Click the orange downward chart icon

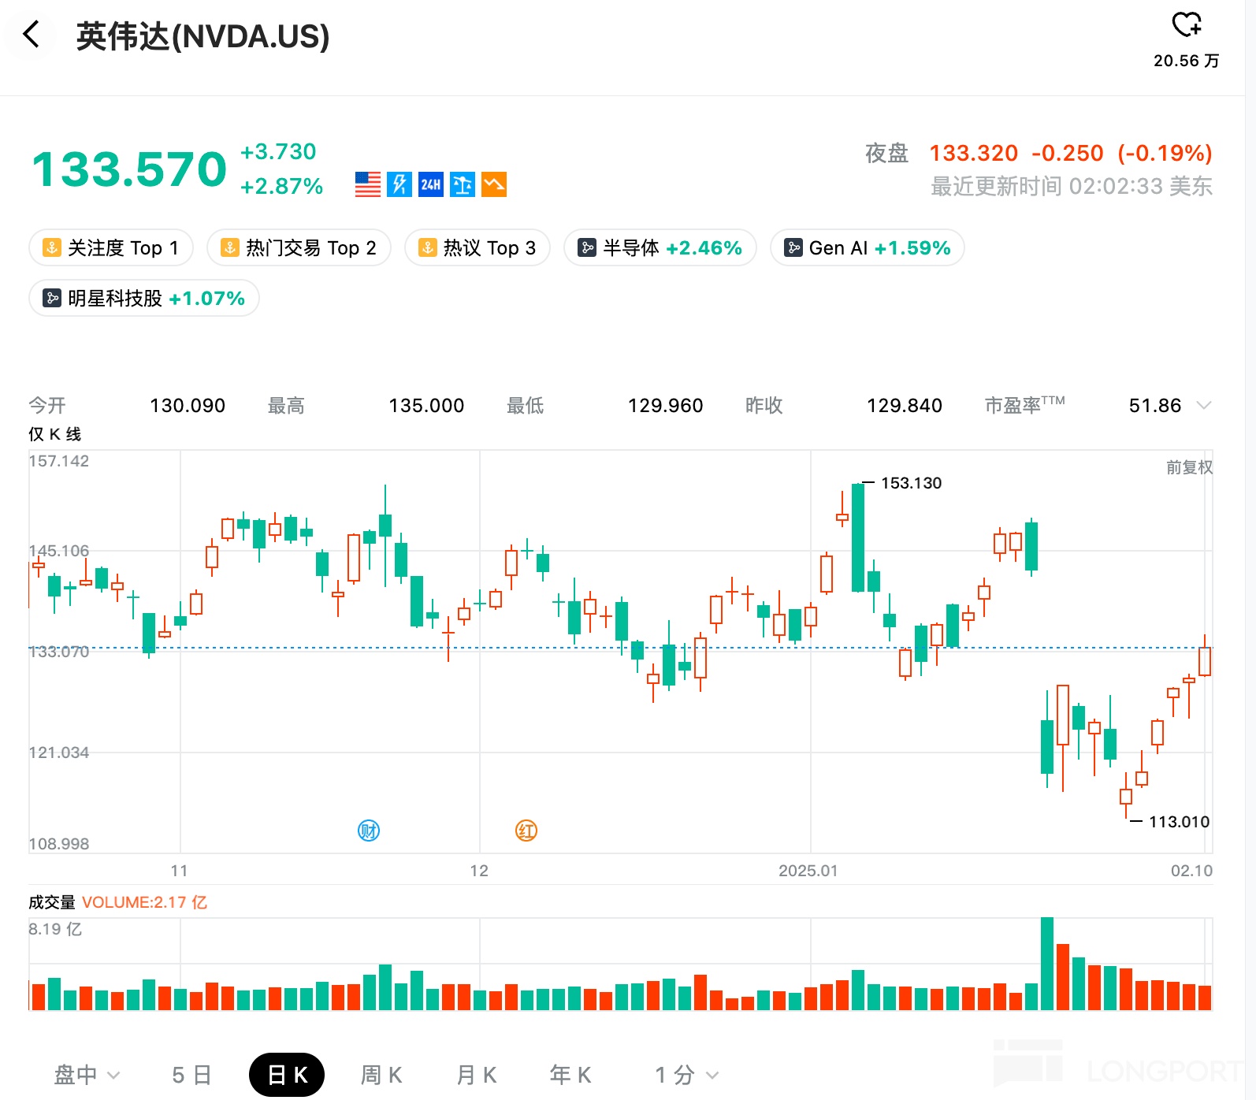click(x=494, y=184)
